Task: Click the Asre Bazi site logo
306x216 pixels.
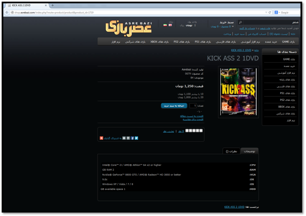Action: (x=129, y=29)
